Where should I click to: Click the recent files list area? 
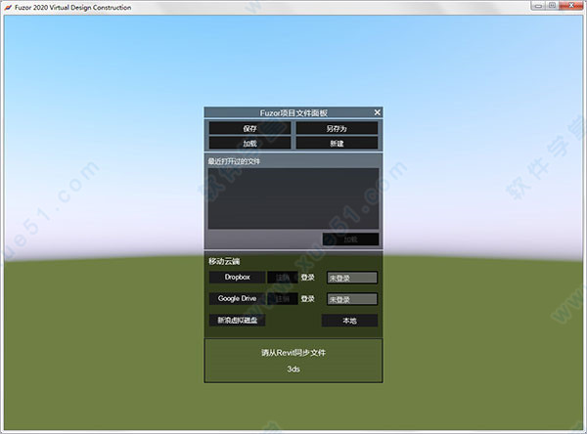pyautogui.click(x=293, y=198)
